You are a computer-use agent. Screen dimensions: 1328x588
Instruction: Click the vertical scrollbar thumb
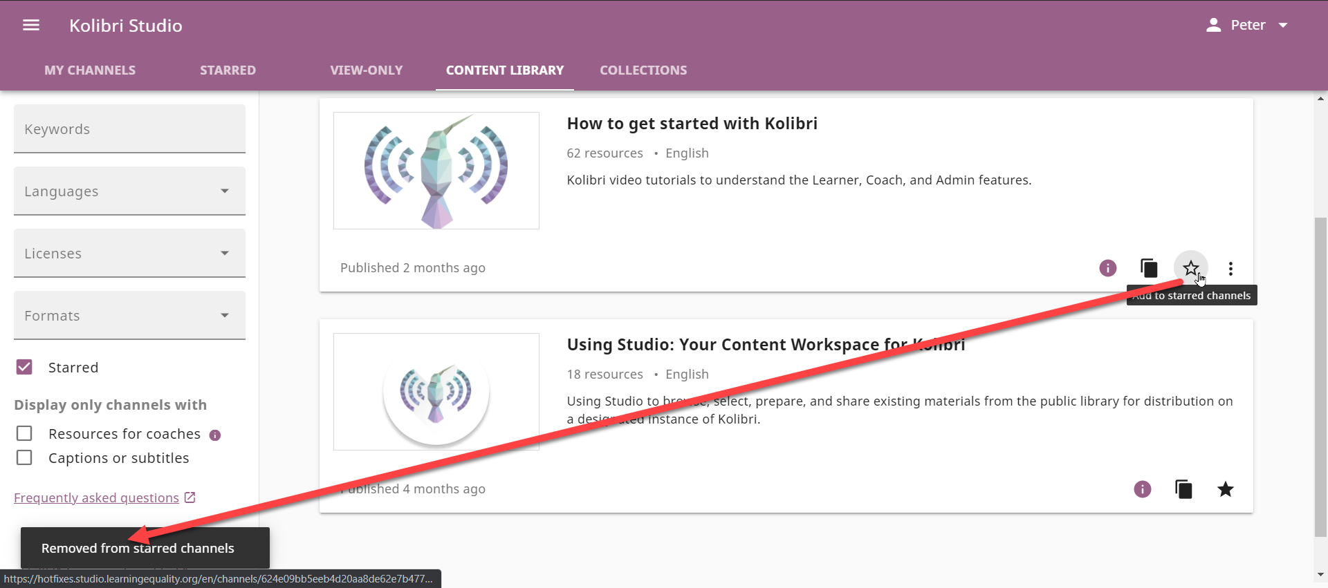[1320, 377]
